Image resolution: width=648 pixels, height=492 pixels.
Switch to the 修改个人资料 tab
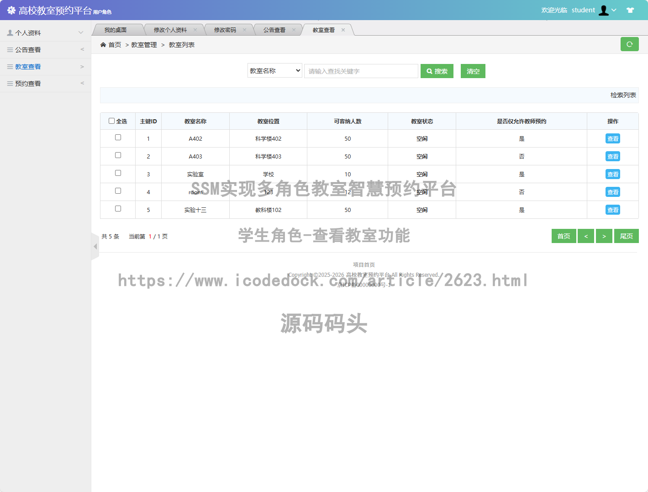pos(170,30)
